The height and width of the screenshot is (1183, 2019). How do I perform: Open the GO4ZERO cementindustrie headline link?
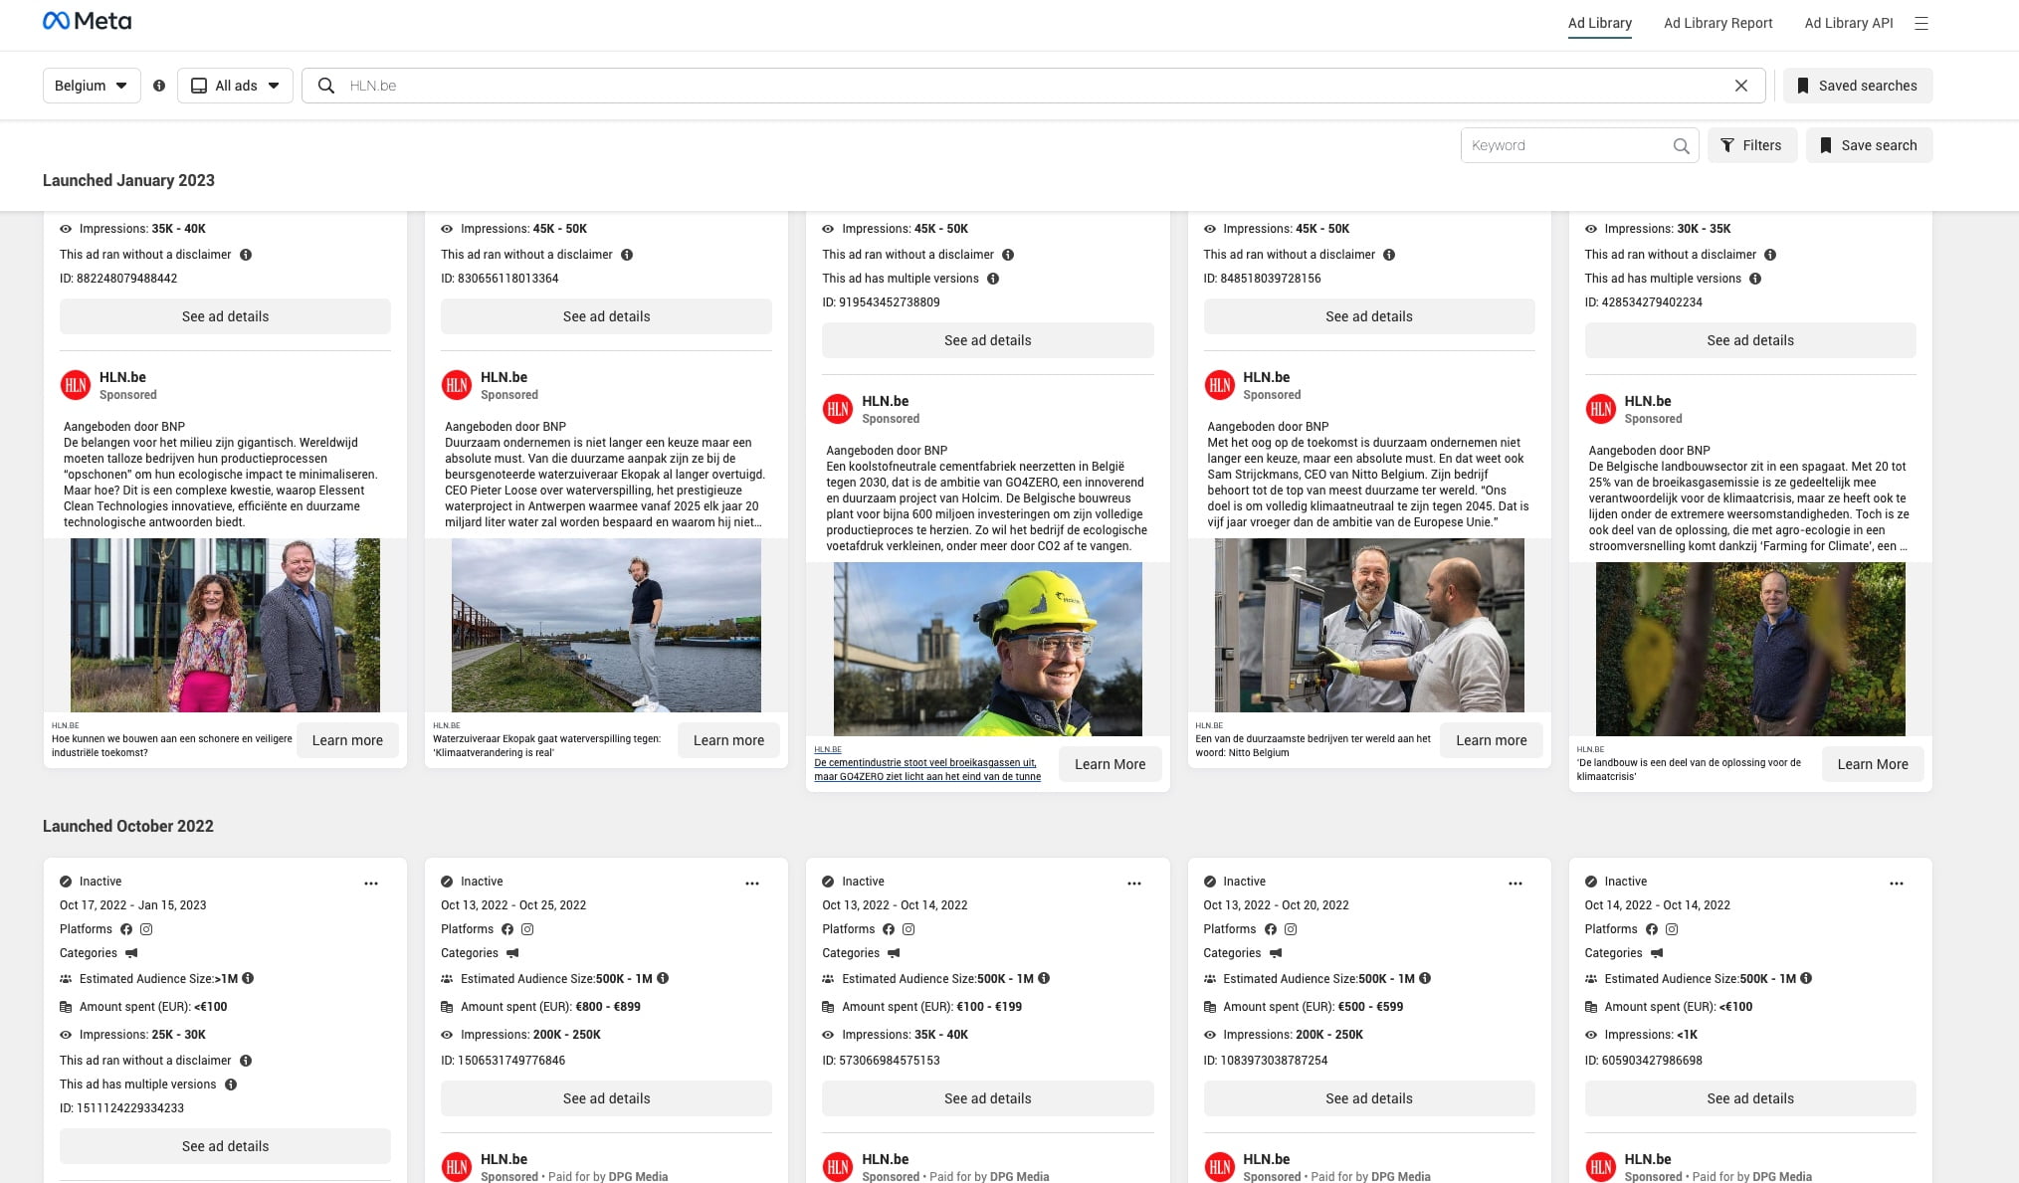pyautogui.click(x=927, y=769)
